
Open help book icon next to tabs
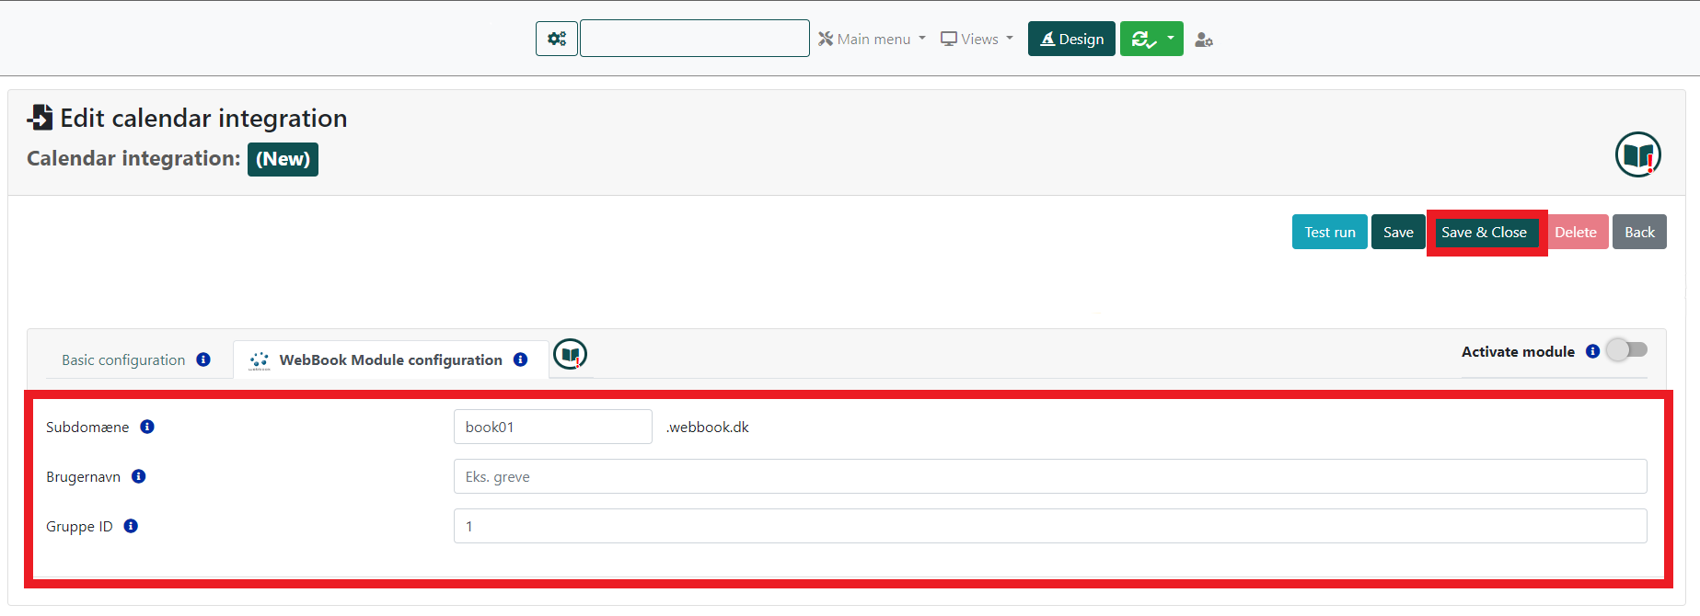click(x=571, y=354)
